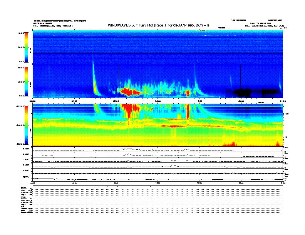Click the 10 label on TNR right axis
This screenshot has width=305, height=235.
pos(286,137)
